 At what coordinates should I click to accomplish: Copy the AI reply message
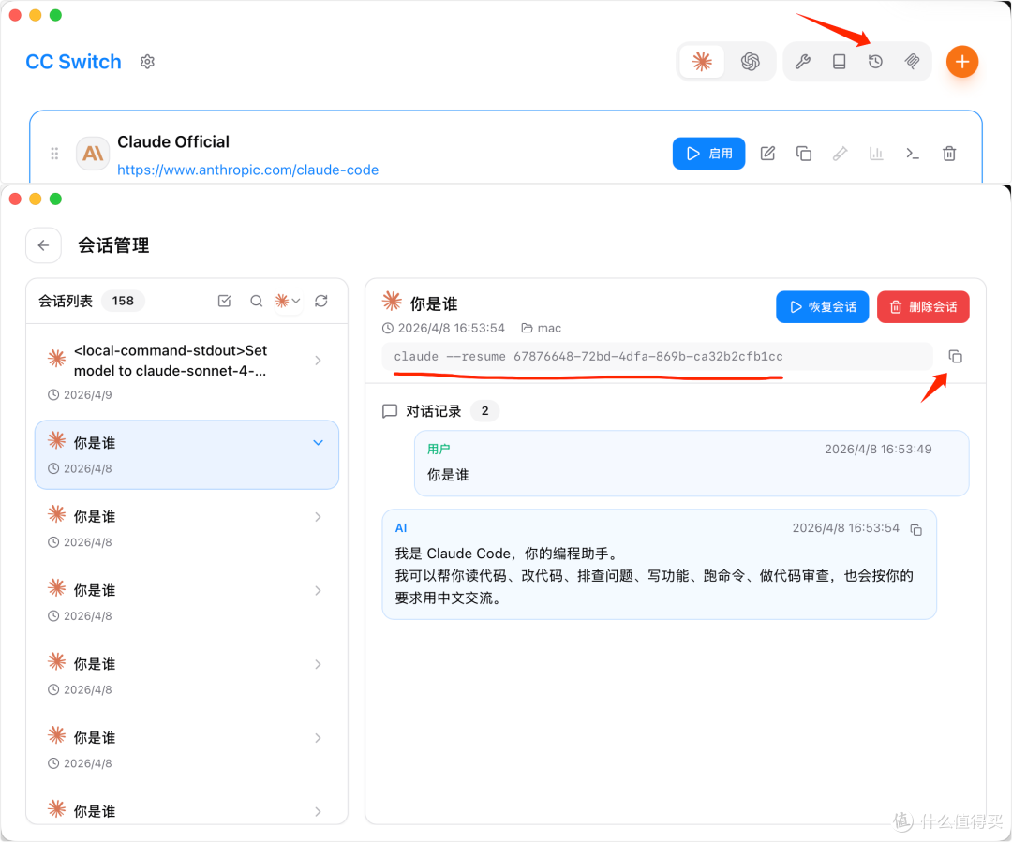[x=916, y=530]
